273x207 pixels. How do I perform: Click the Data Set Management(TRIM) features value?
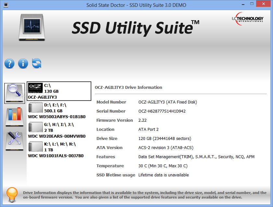click(196, 157)
